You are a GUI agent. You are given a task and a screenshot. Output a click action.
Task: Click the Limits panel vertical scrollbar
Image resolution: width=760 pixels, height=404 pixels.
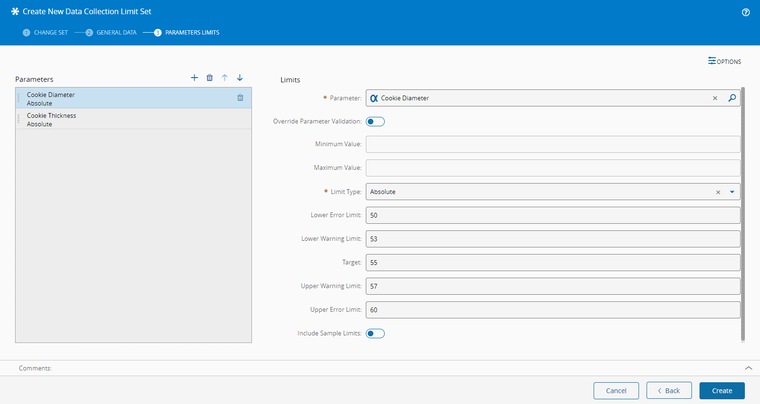(x=743, y=213)
